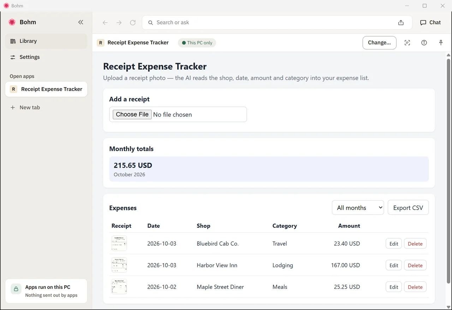Open Library in the sidebar
The image size is (452, 310).
pyautogui.click(x=46, y=41)
